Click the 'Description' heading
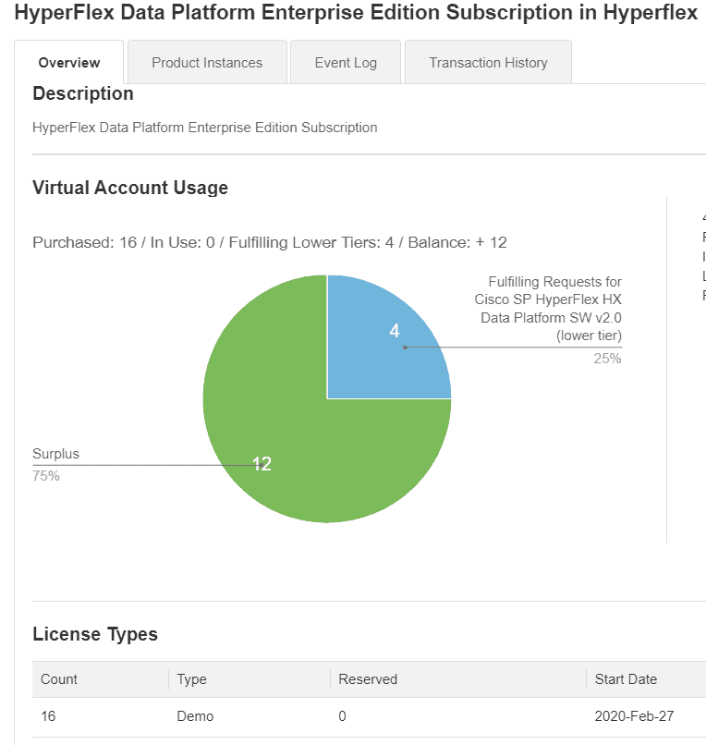This screenshot has height=745, width=706. tap(83, 93)
